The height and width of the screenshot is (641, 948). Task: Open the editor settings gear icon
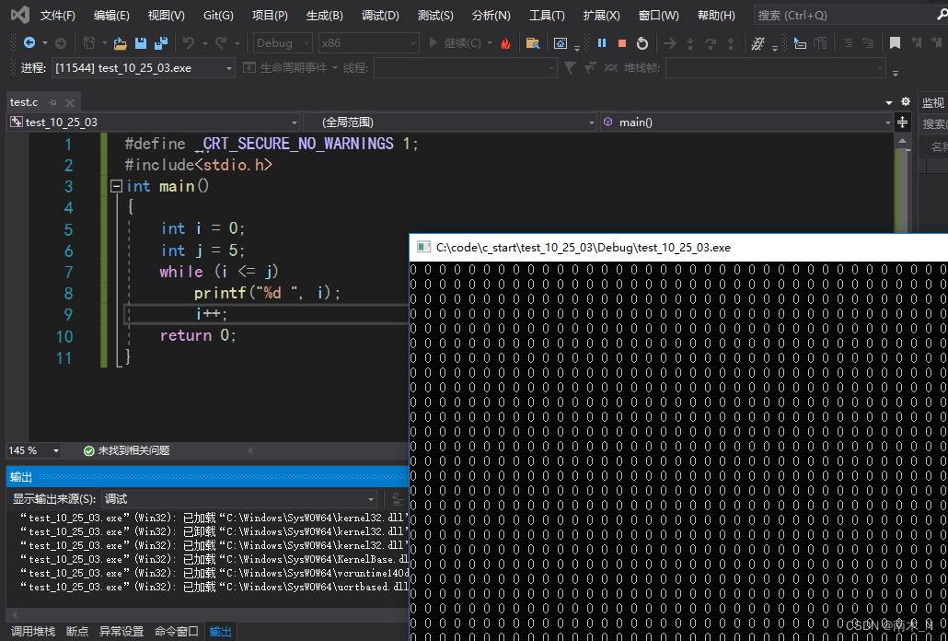click(905, 101)
